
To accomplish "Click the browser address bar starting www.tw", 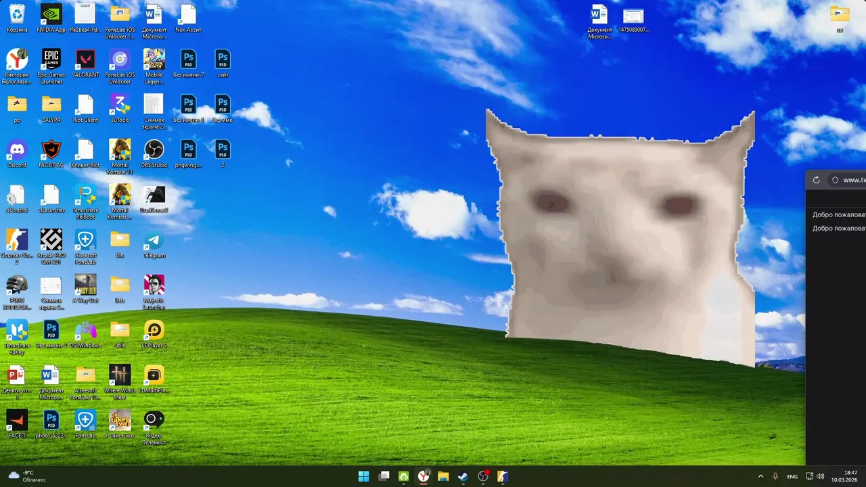I will coord(847,180).
